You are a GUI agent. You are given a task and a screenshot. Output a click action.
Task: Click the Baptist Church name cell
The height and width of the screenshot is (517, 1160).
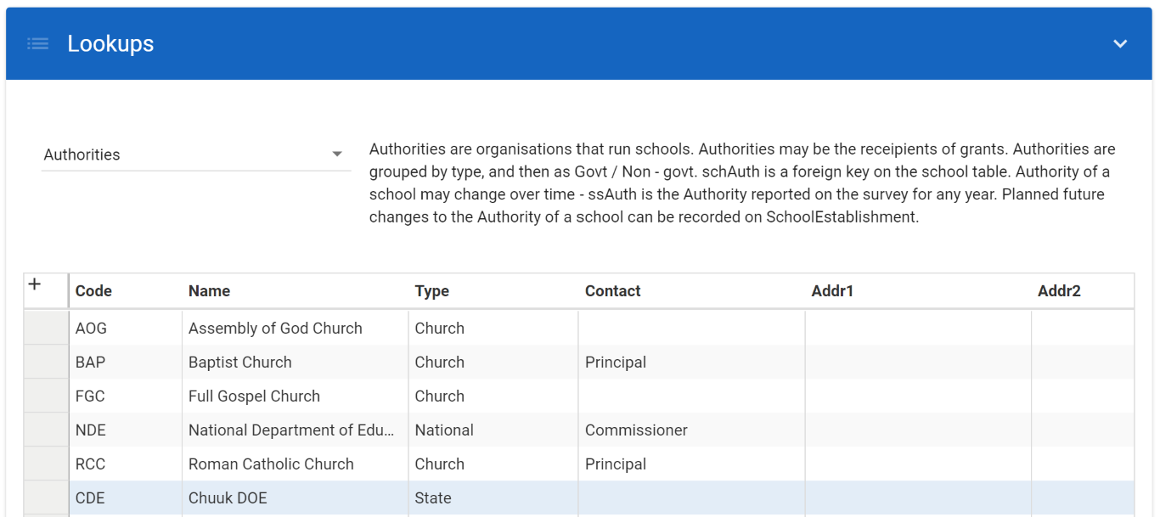tap(239, 362)
